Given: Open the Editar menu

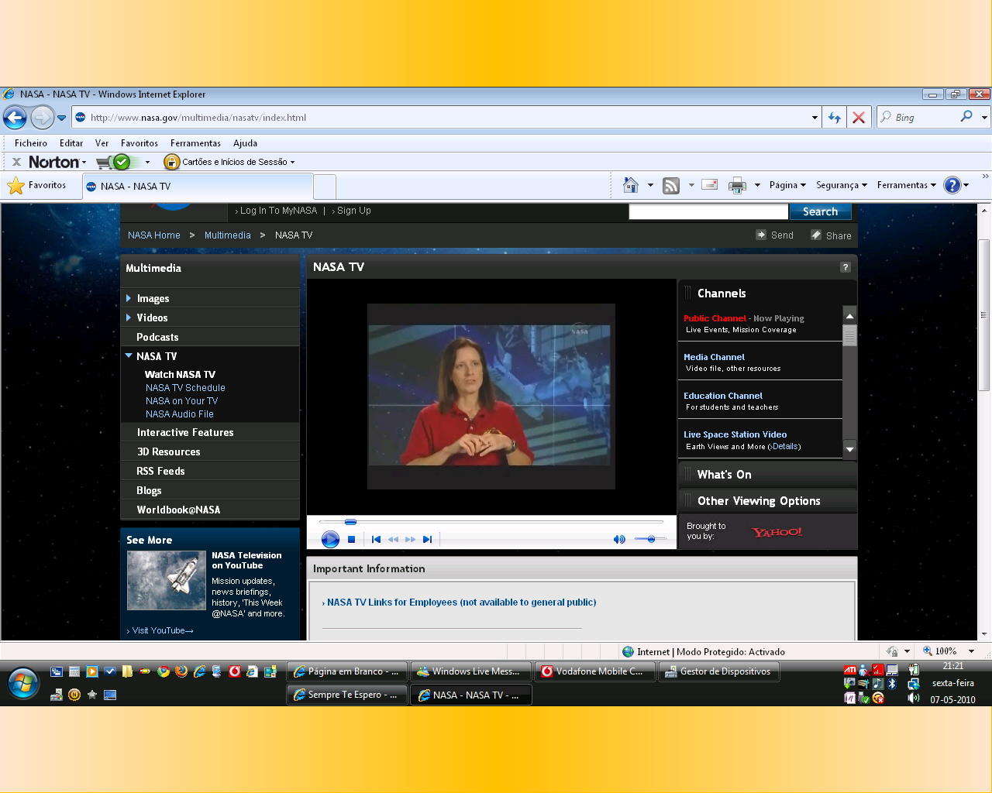Looking at the screenshot, I should click(71, 143).
